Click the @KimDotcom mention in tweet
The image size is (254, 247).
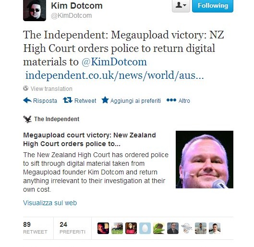(114, 62)
